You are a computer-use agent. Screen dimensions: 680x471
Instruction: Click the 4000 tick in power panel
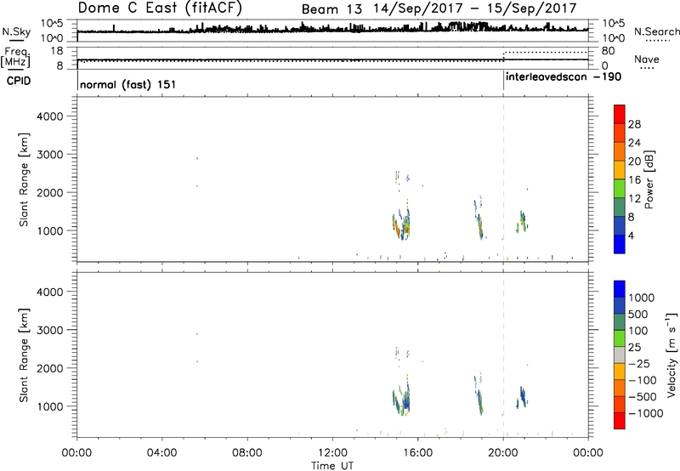(x=50, y=116)
